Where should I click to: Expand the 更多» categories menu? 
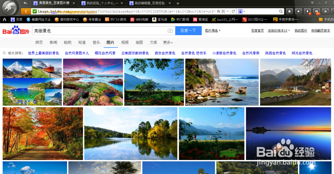tap(168, 43)
